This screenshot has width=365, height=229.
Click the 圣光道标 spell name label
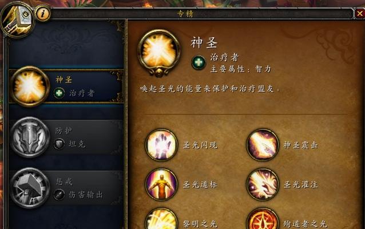click(x=200, y=184)
